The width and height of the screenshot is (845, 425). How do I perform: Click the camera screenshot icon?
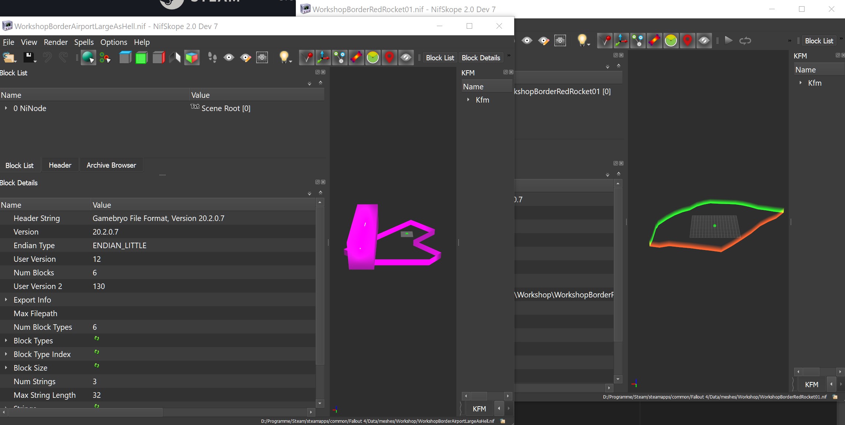(x=262, y=58)
